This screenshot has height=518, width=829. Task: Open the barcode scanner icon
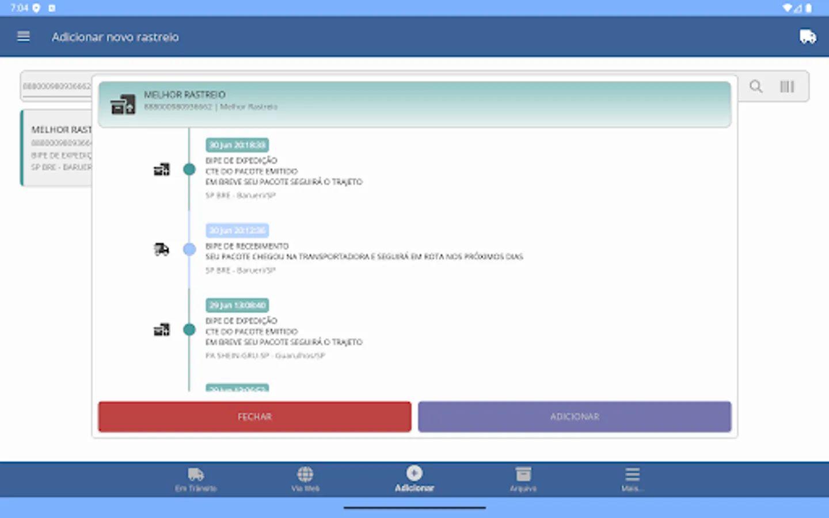tap(787, 86)
